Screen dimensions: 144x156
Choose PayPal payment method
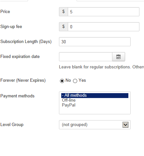[69, 105]
